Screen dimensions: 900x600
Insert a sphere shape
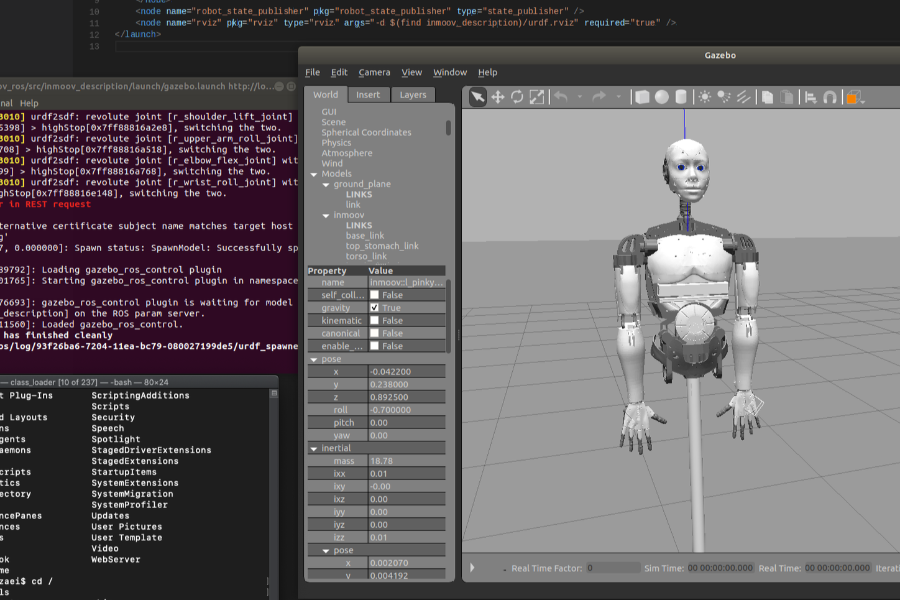[x=662, y=97]
